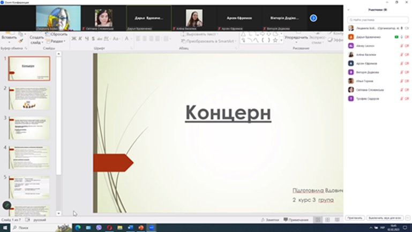412x232 pixels.
Task: Toggle Трофим Сидоров muted microphone icon
Action: [x=402, y=99]
